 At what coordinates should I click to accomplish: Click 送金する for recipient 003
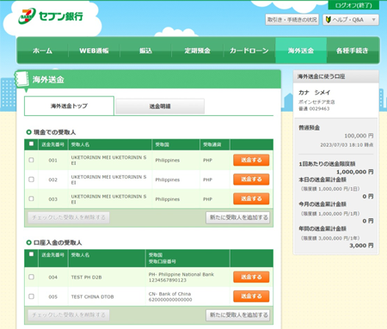[251, 198]
